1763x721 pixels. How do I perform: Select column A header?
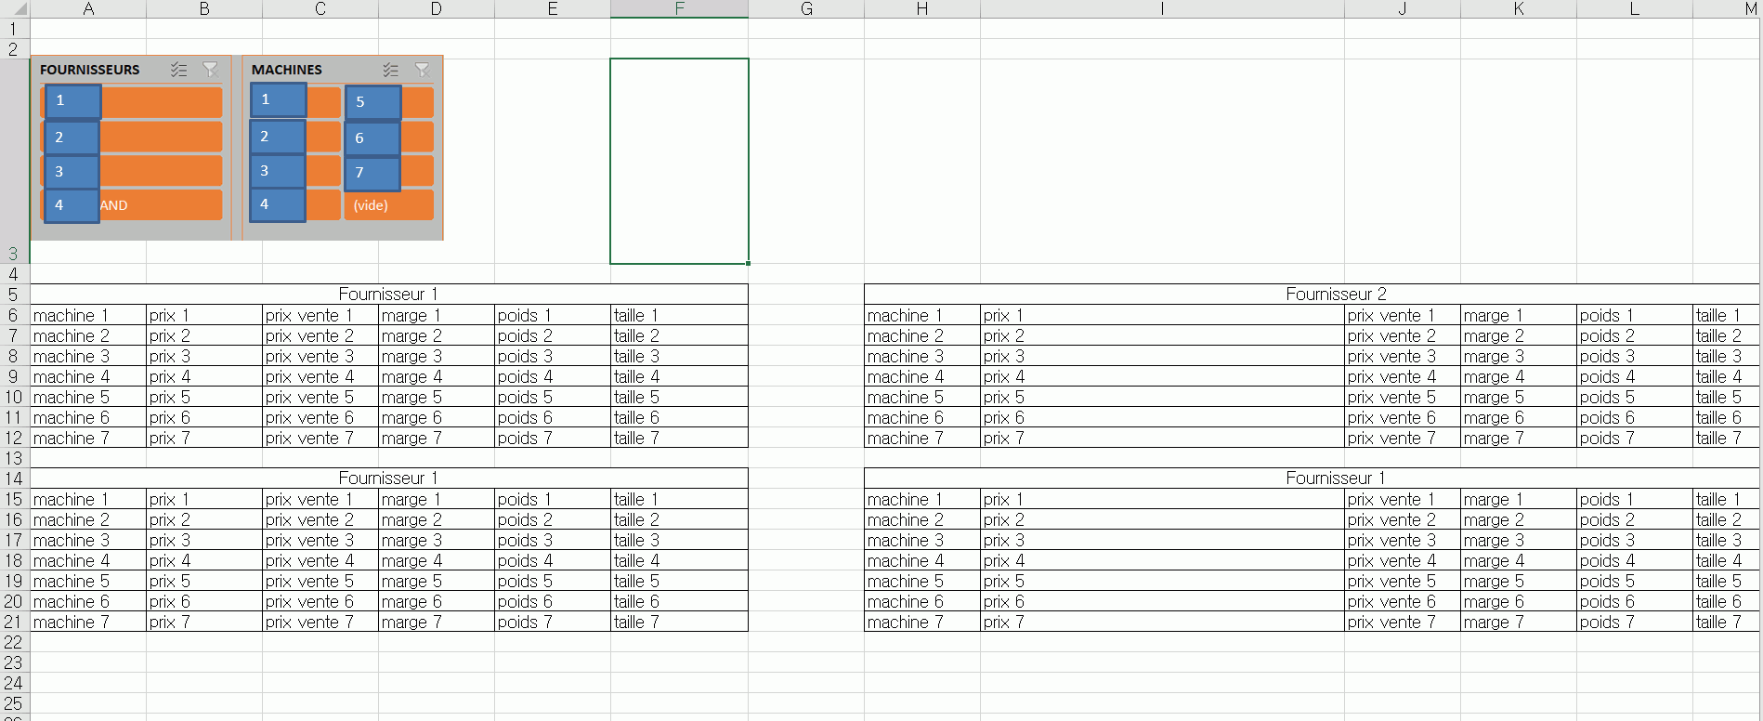[88, 8]
